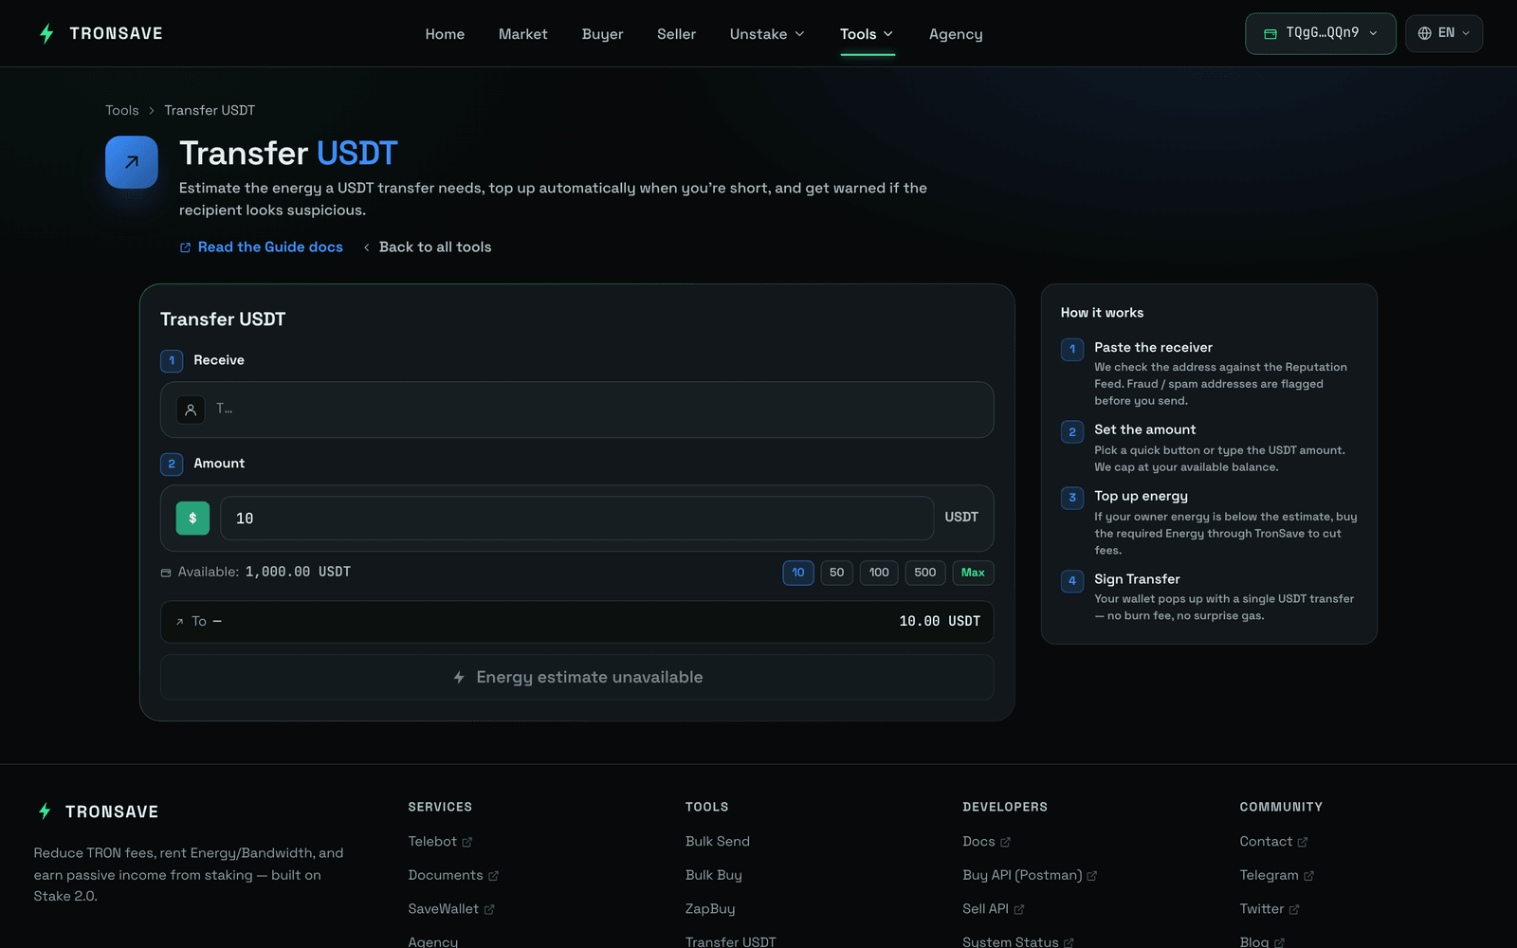Select the 500 USDT quick amount
The image size is (1517, 948).
925,573
